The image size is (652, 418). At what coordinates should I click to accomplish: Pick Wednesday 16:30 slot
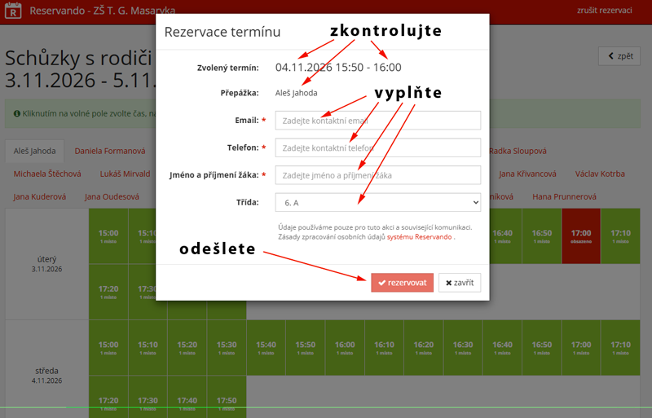click(x=463, y=348)
